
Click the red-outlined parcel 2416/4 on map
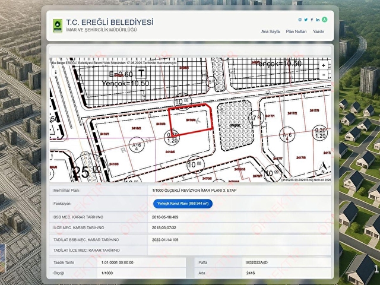tap(191, 119)
